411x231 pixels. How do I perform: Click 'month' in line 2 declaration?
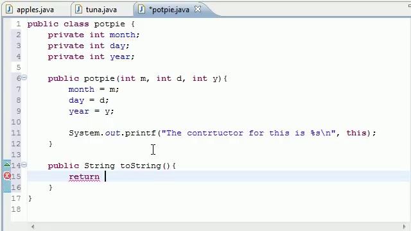coord(123,35)
